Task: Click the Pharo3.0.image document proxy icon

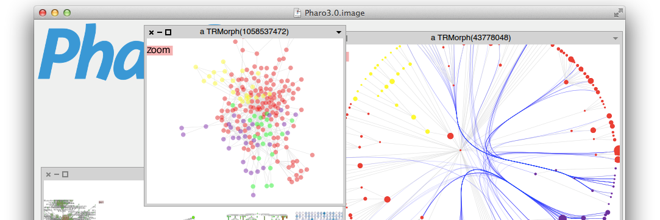Action: coord(297,13)
